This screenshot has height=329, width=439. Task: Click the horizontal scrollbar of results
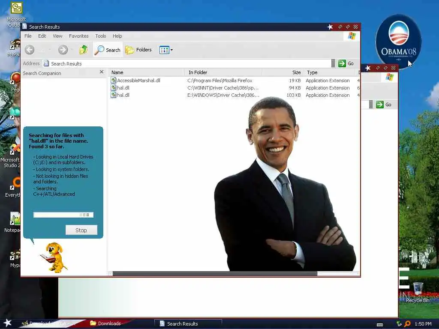(215, 274)
